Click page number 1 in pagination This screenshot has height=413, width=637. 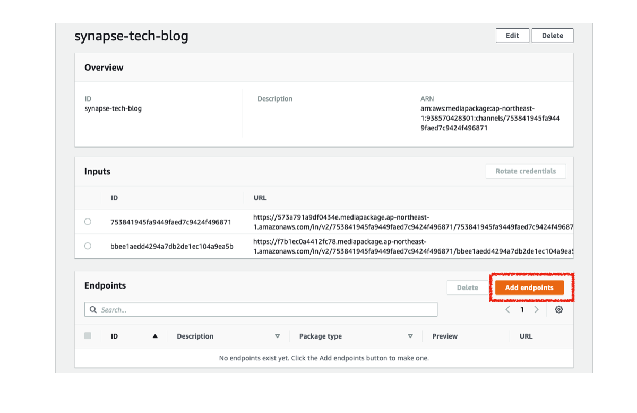pos(522,309)
